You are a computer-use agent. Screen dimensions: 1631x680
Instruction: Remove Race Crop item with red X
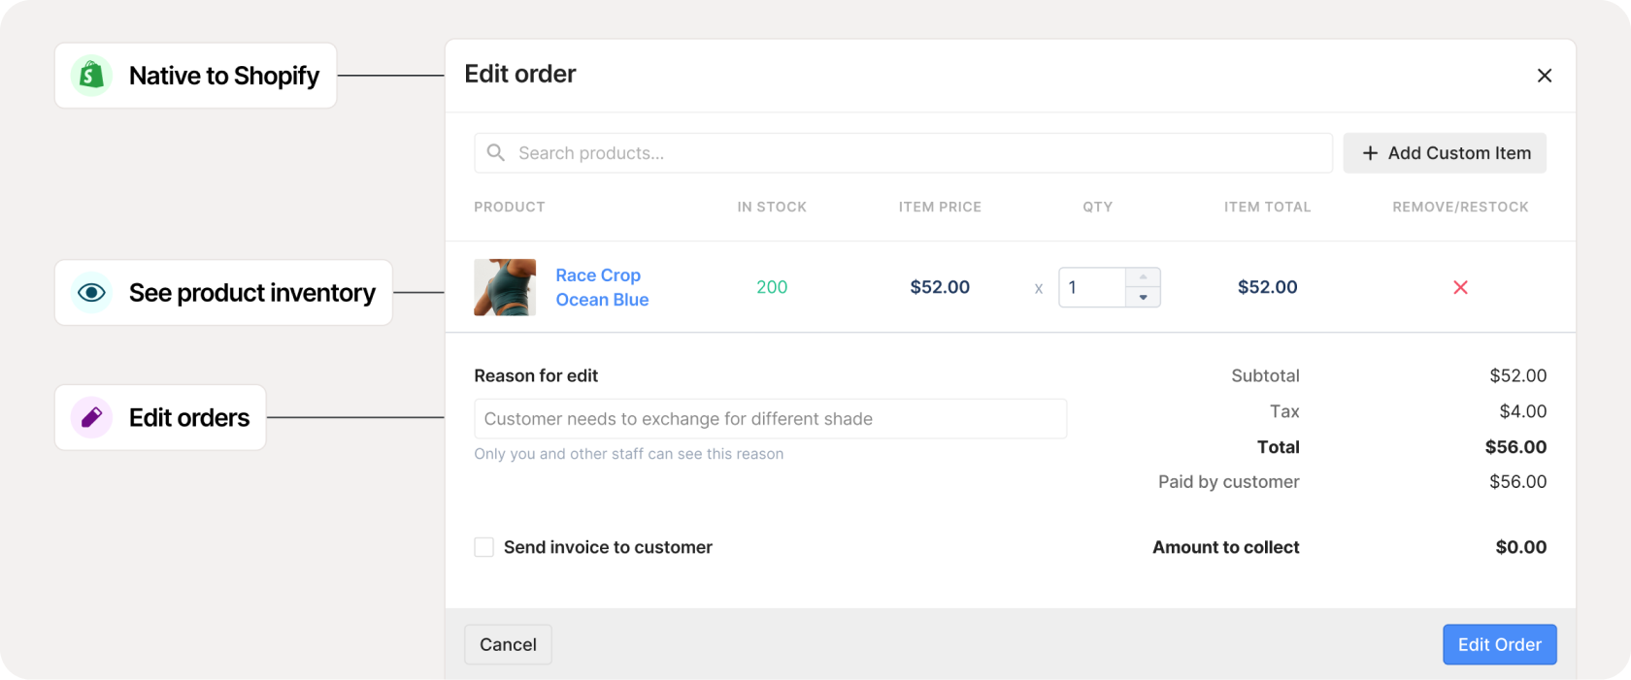(x=1460, y=287)
